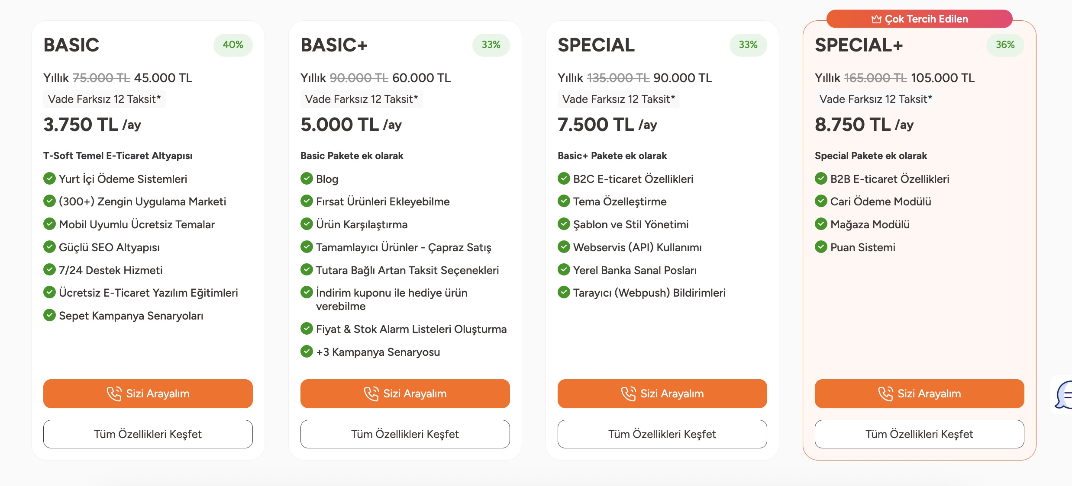
Task: Open Tüm Özellikleri Keşfet under SPECIAL
Action: (662, 434)
